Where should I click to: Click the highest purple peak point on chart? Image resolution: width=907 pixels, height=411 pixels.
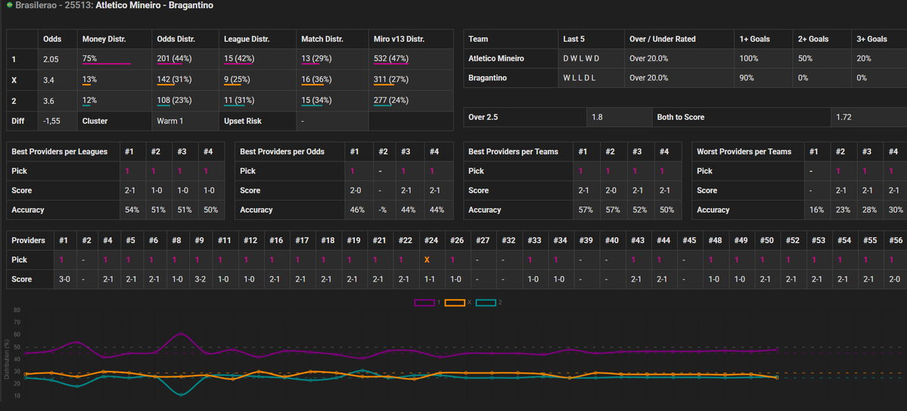coord(181,334)
